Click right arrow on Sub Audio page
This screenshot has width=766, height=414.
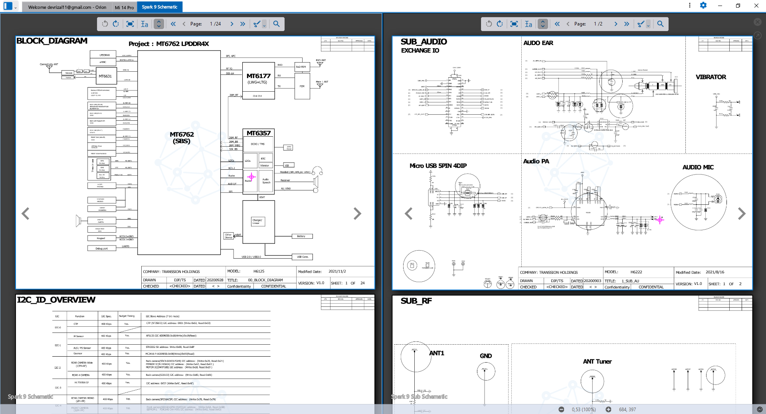pyautogui.click(x=742, y=214)
